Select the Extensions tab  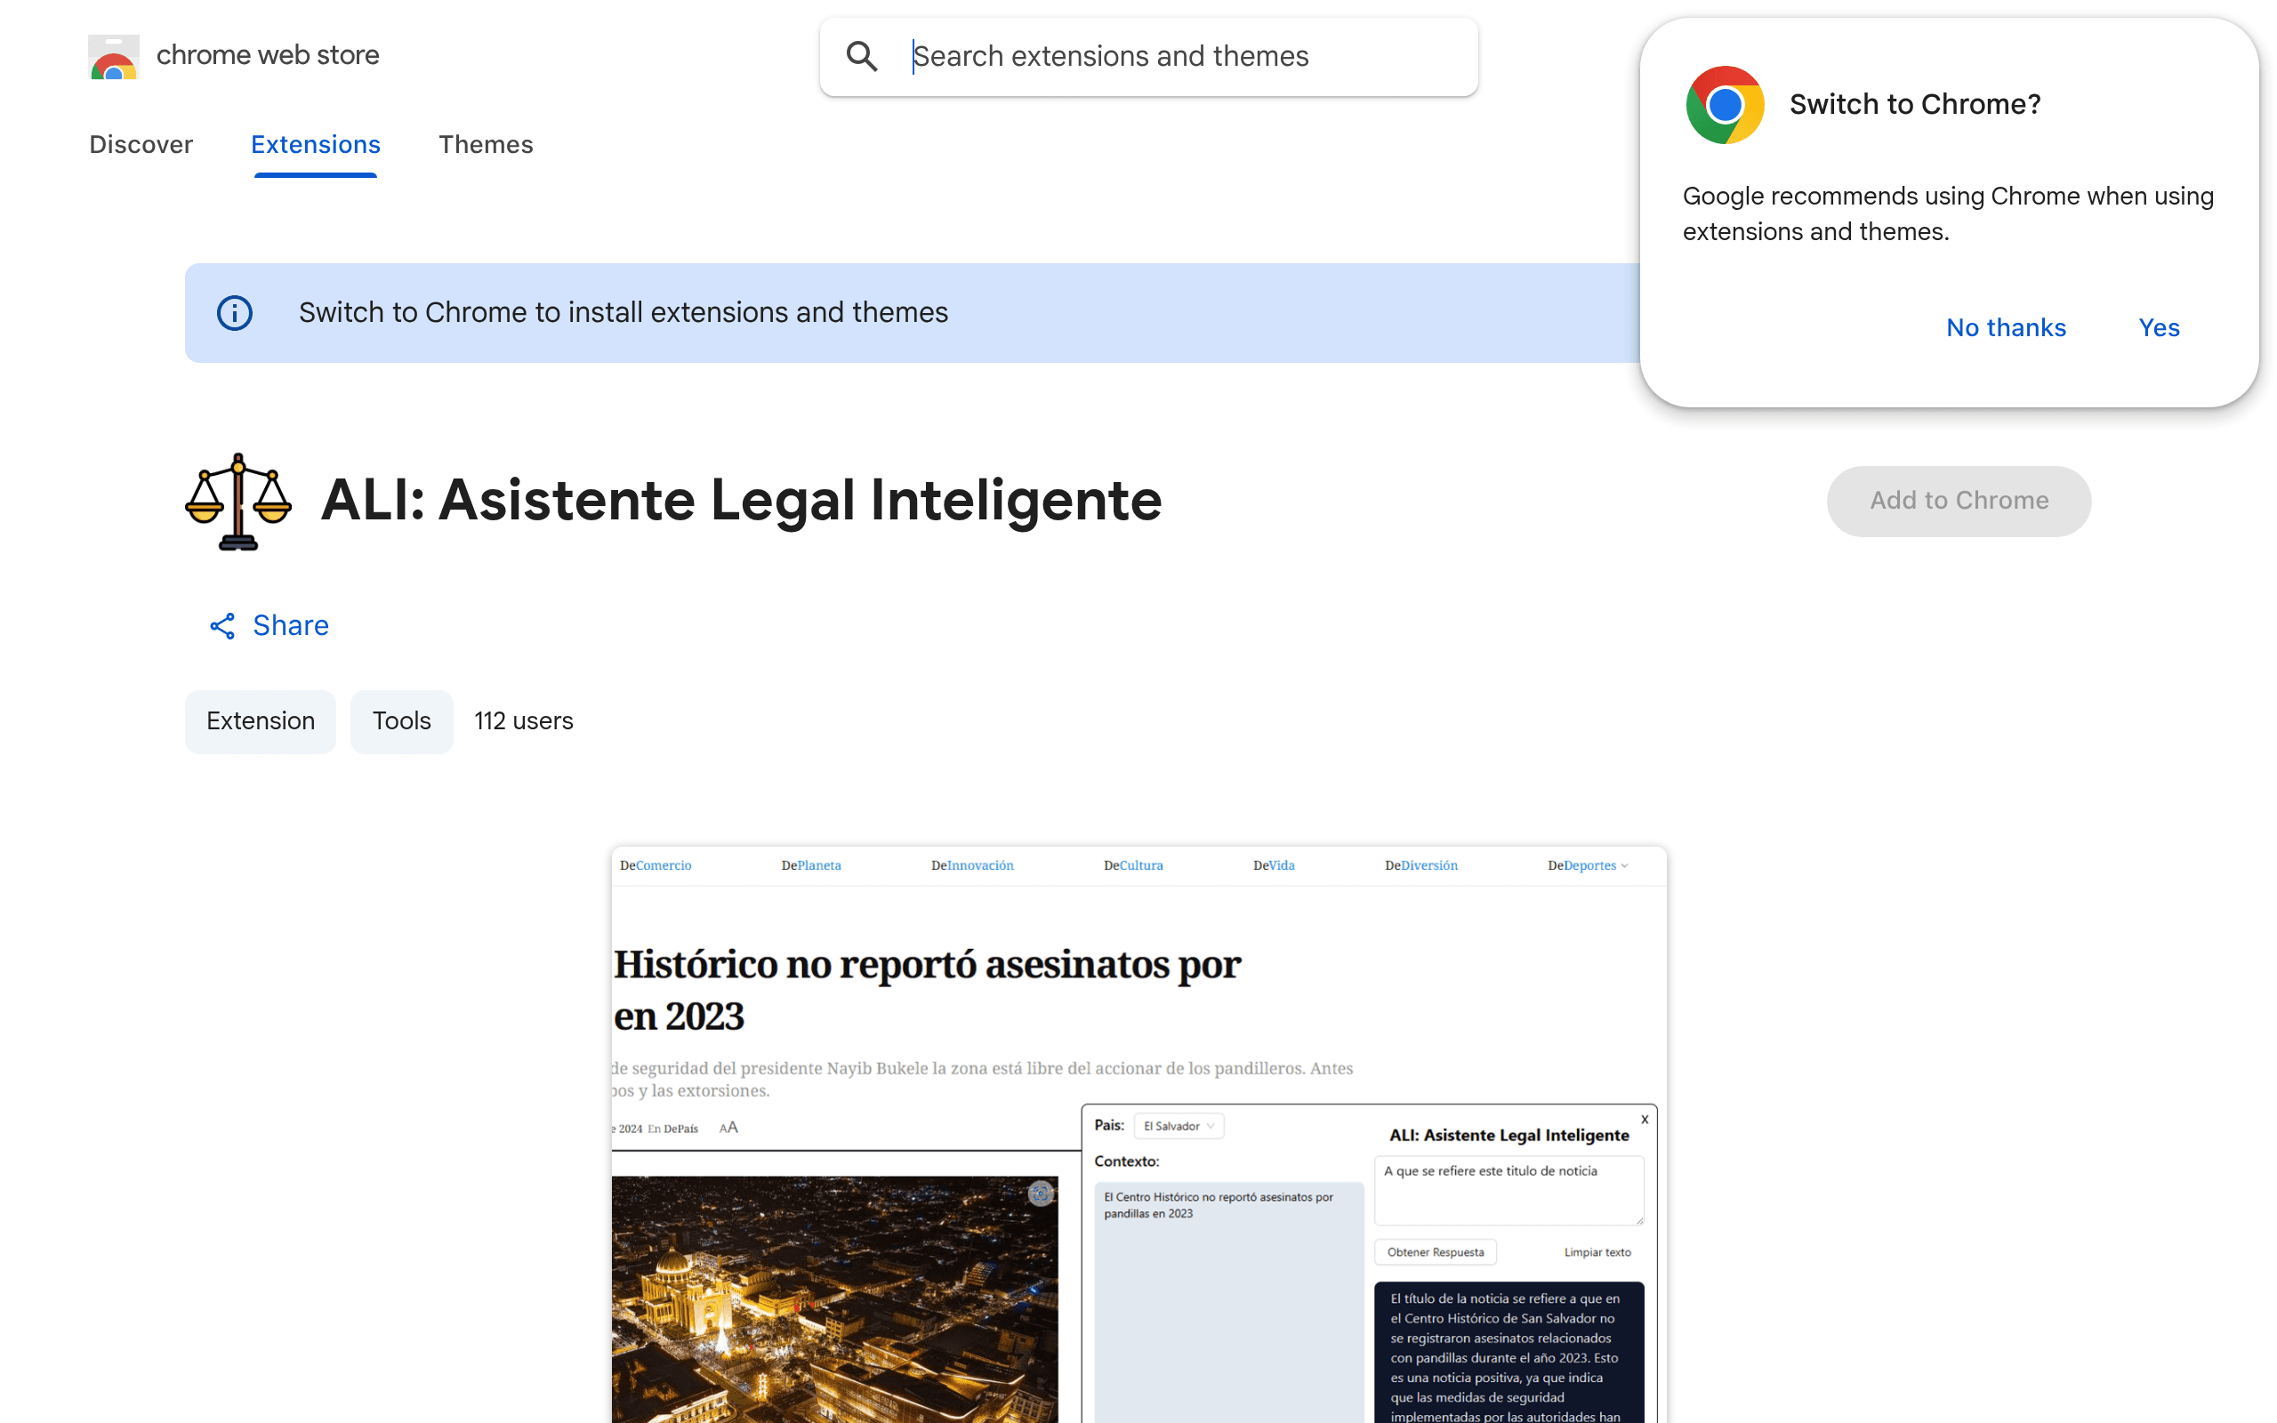[x=315, y=144]
